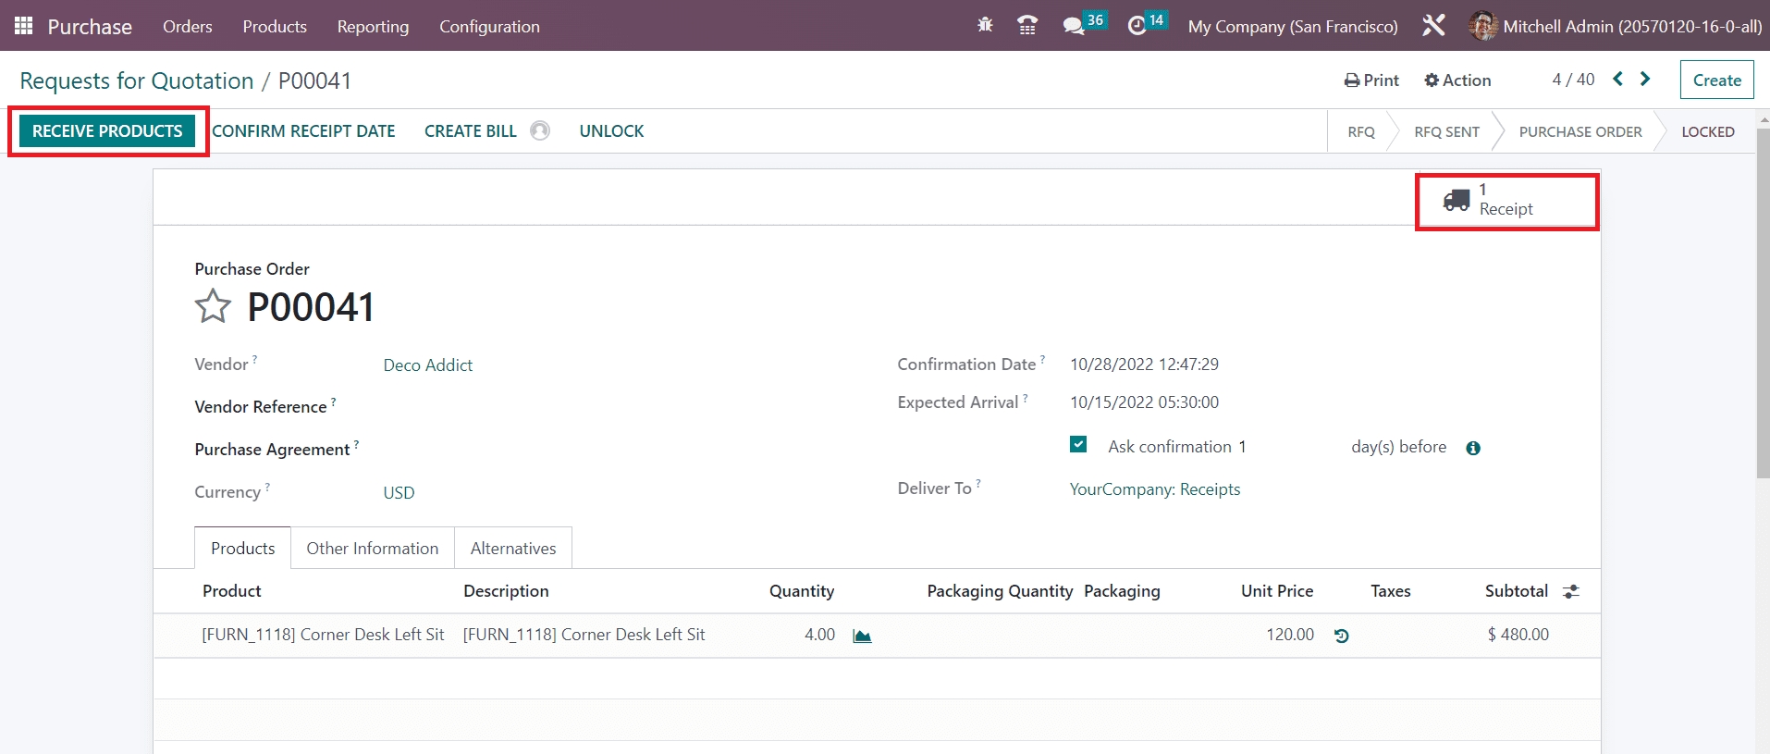Open the 1 Receipt smart button
Viewport: 1770px width, 754px height.
pos(1506,200)
